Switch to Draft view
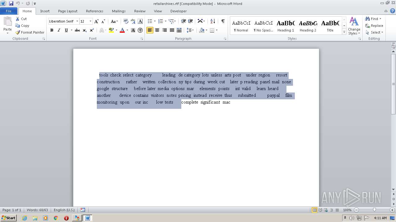Screen dimensions: 396x222 337,210
